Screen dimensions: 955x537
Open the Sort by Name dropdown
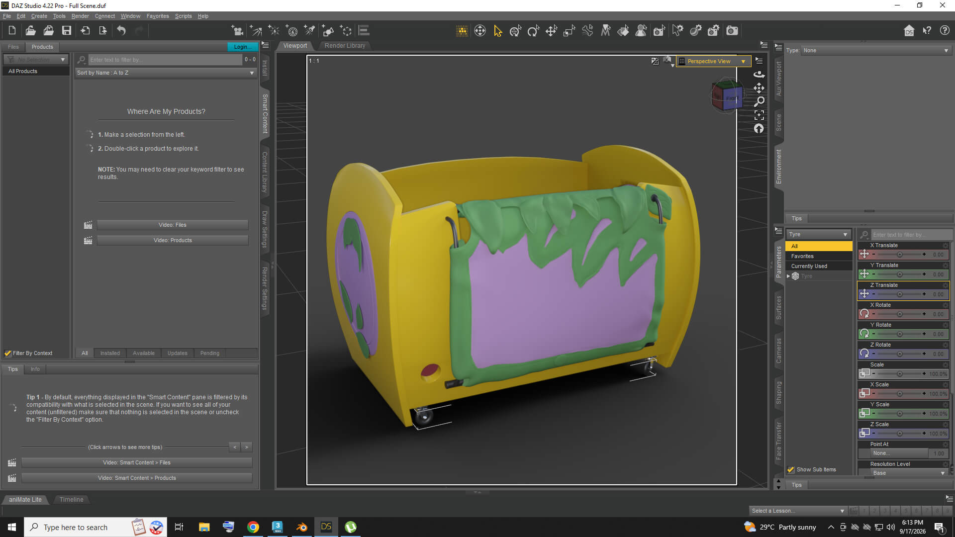tap(166, 73)
